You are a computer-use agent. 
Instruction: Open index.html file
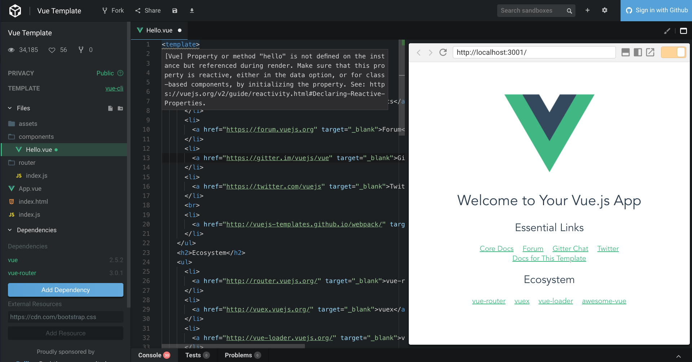pyautogui.click(x=64, y=202)
